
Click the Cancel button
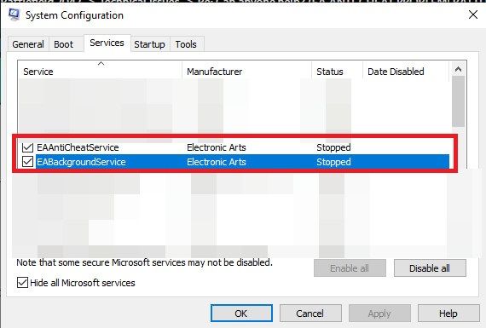pos(310,314)
